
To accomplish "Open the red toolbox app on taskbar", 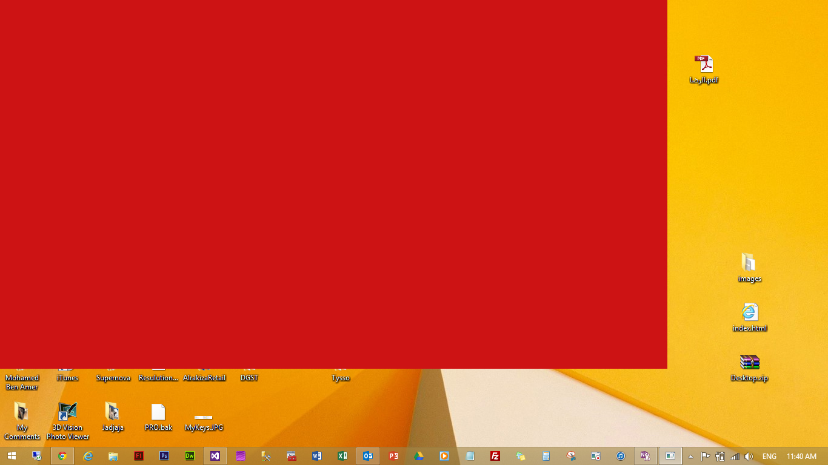I will pos(292,456).
